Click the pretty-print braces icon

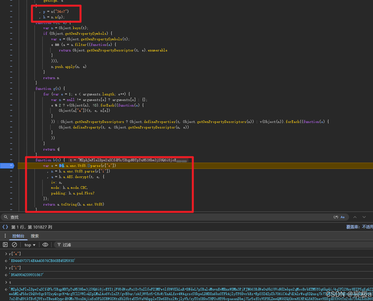(x=5, y=227)
